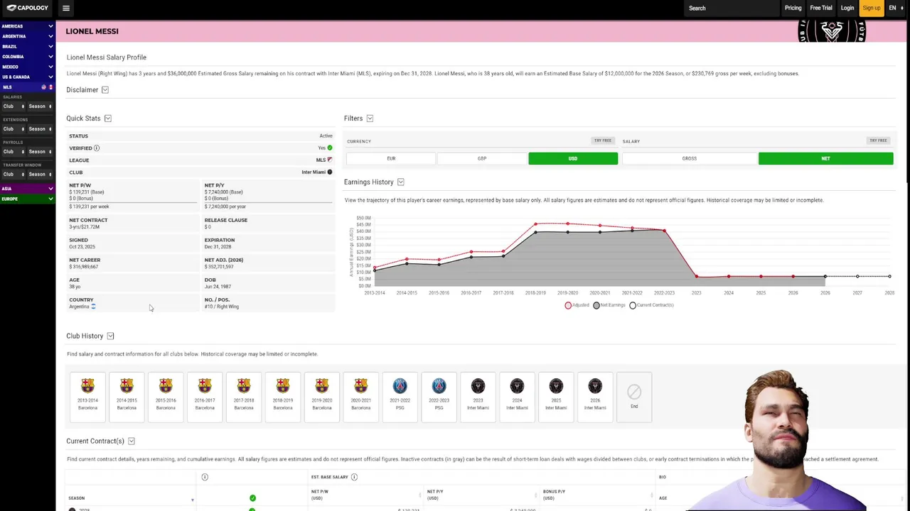Click the Sign up button
The image size is (910, 511).
[x=871, y=8]
